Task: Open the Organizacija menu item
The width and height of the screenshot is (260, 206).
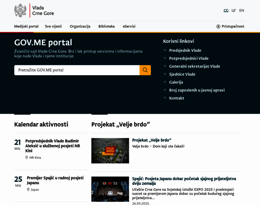Action: tap(80, 26)
